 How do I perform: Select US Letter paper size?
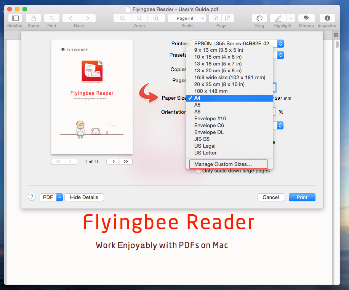point(229,153)
